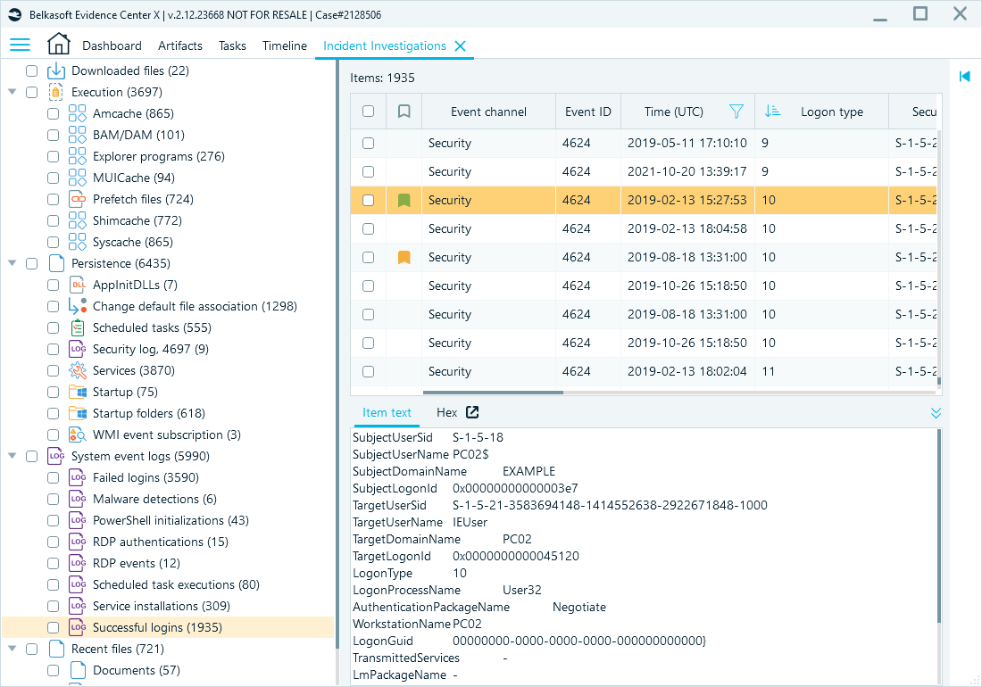
Task: Collapse the Execution tree node
Action: coord(12,92)
